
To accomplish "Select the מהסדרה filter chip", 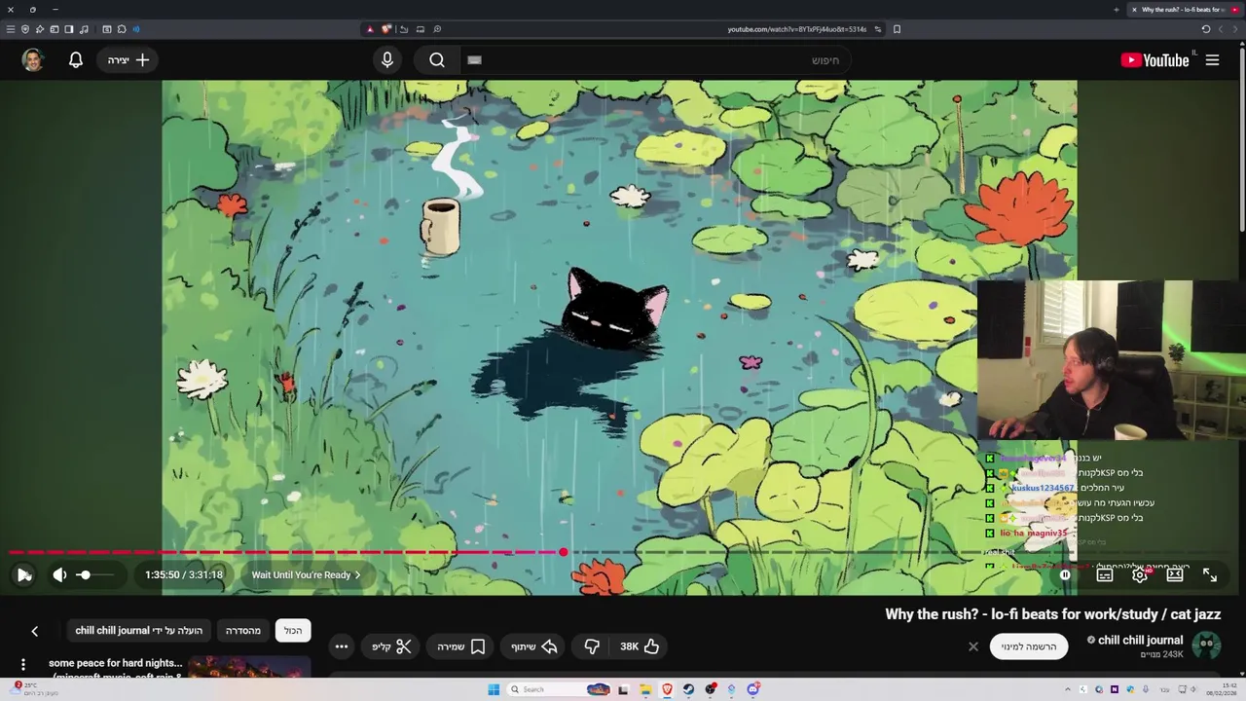I will (243, 631).
